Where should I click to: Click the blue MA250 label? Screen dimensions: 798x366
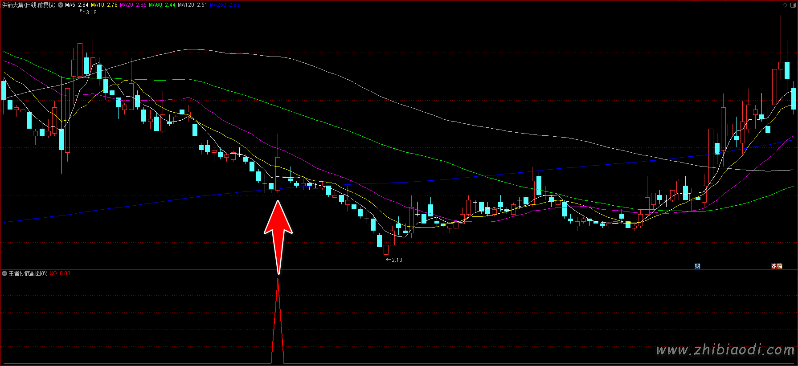point(225,5)
